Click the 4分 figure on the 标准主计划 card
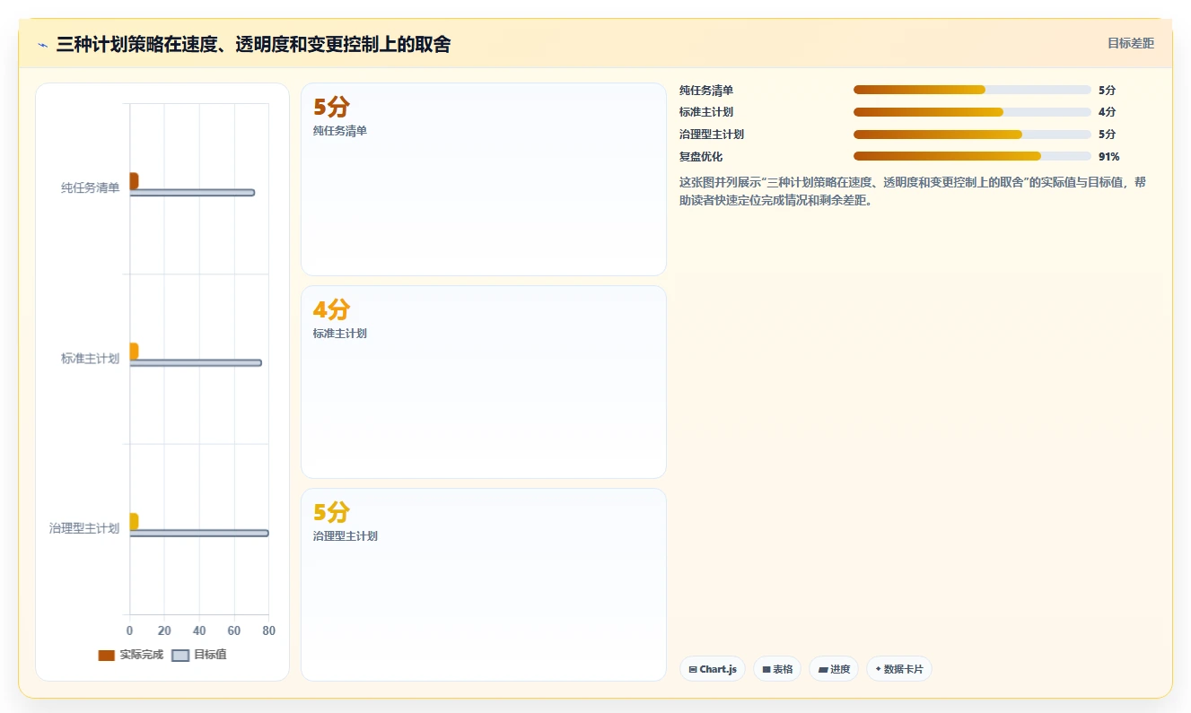This screenshot has width=1191, height=713. click(331, 310)
